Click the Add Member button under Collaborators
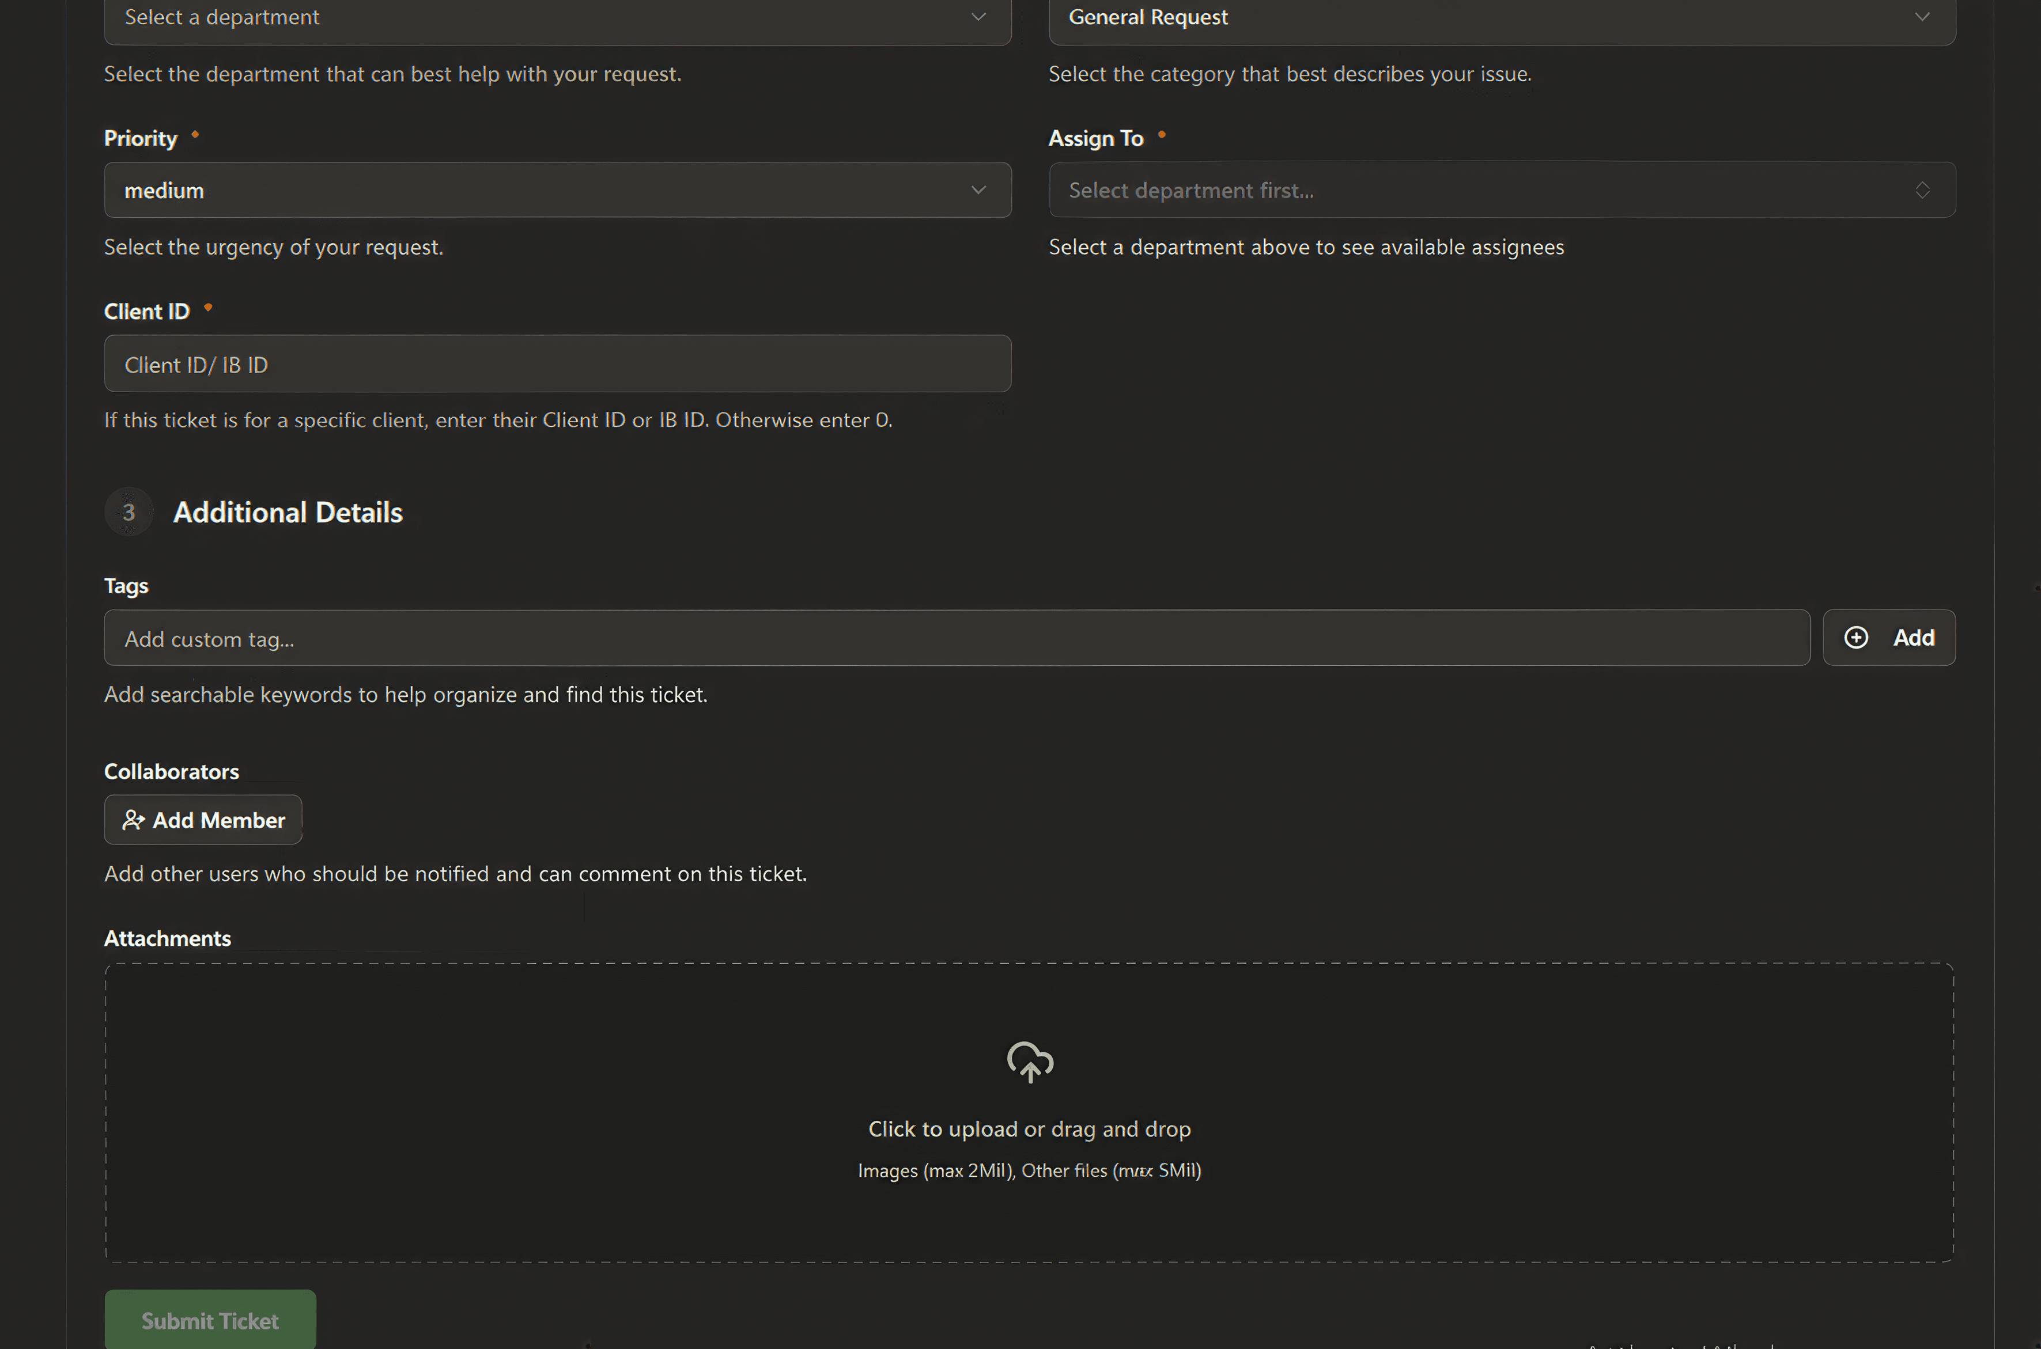This screenshot has width=2041, height=1349. (203, 819)
